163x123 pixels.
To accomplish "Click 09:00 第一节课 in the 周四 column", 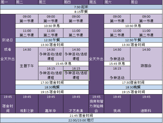I will click(76, 19).
